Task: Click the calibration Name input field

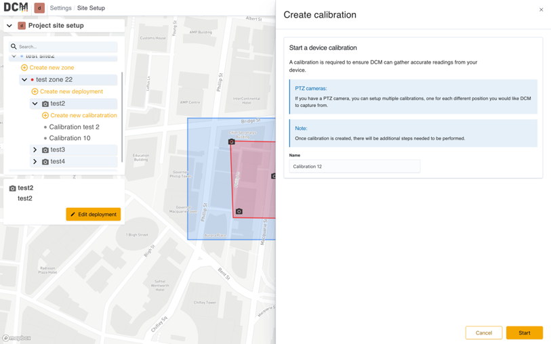Action: tap(354, 167)
